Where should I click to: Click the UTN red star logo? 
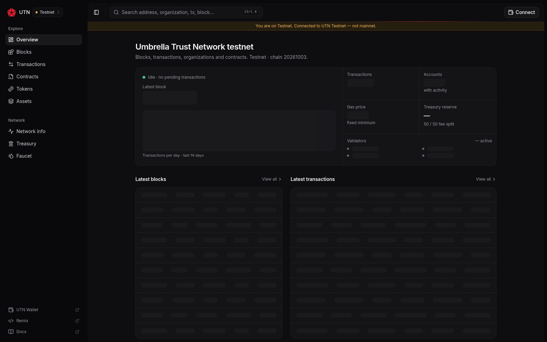pos(12,12)
